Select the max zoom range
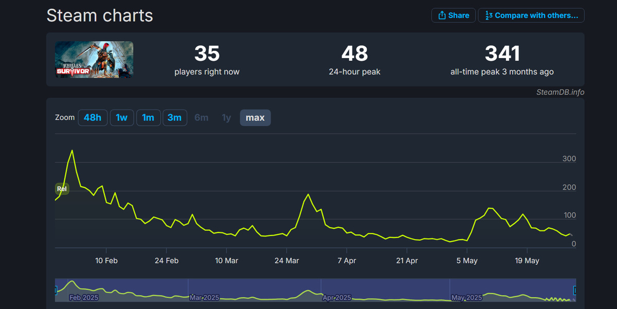 pyautogui.click(x=255, y=117)
